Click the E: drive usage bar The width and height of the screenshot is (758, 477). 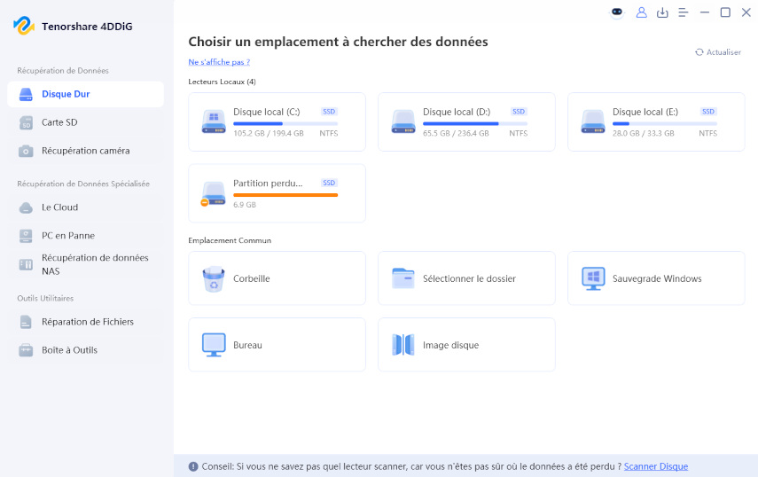point(664,124)
